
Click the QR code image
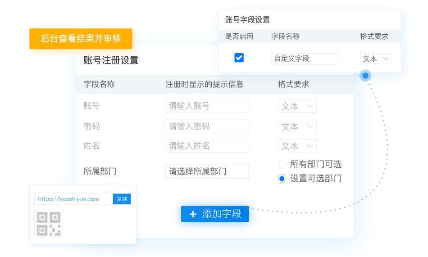click(x=49, y=224)
